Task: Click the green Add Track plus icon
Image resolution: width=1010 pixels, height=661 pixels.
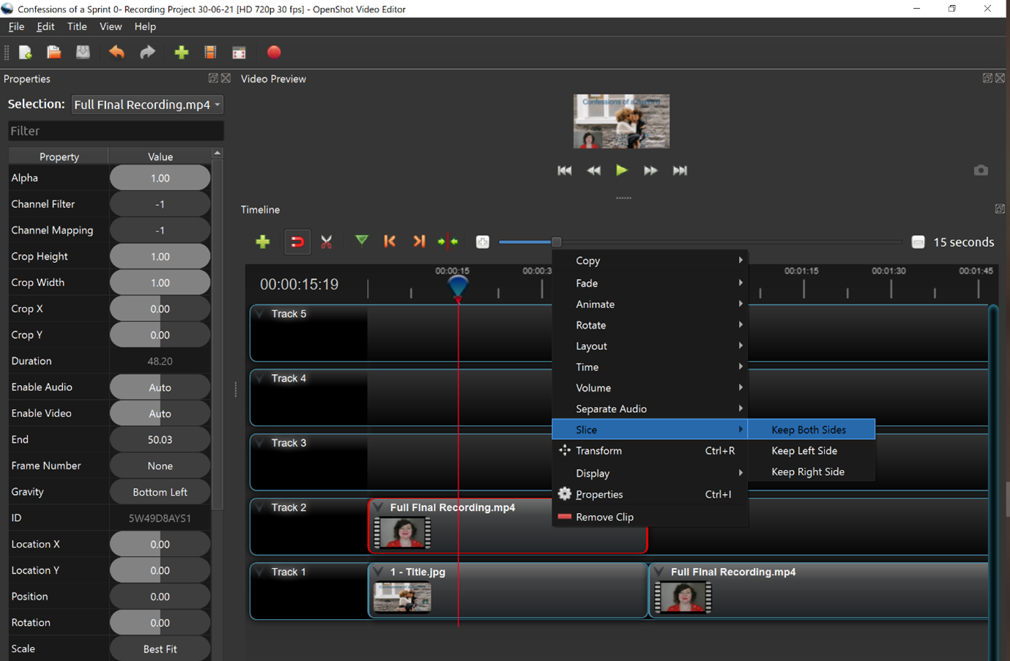Action: pos(262,242)
